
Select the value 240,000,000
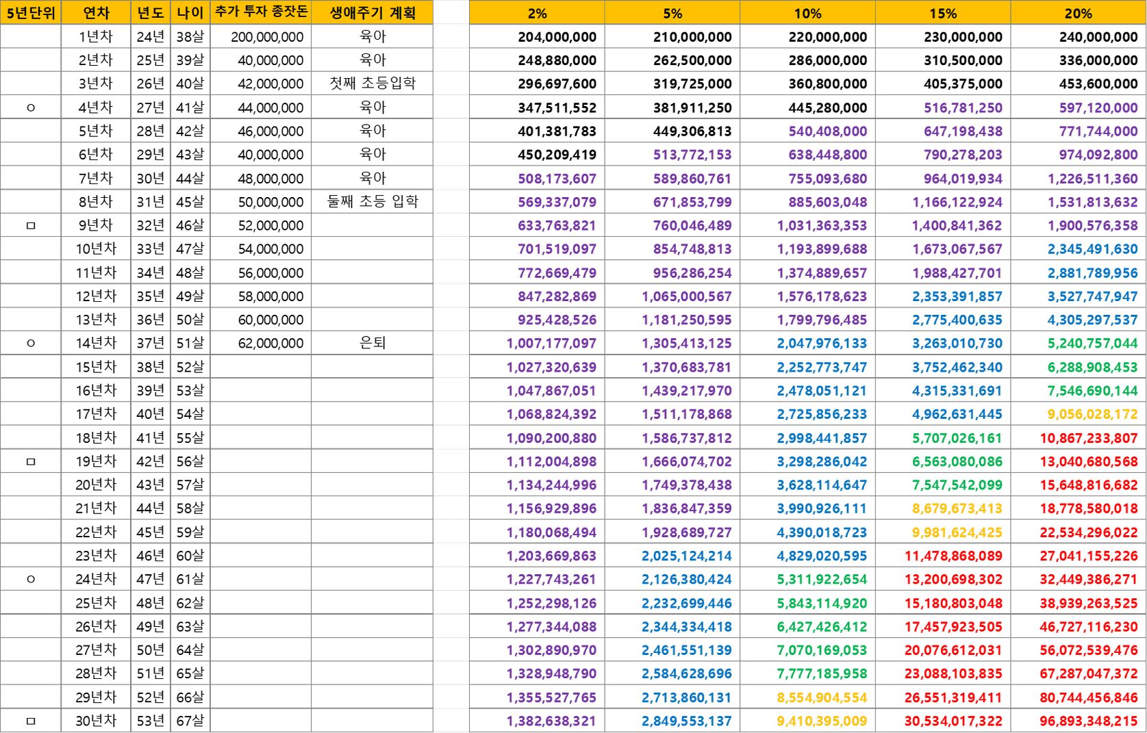tap(1098, 37)
